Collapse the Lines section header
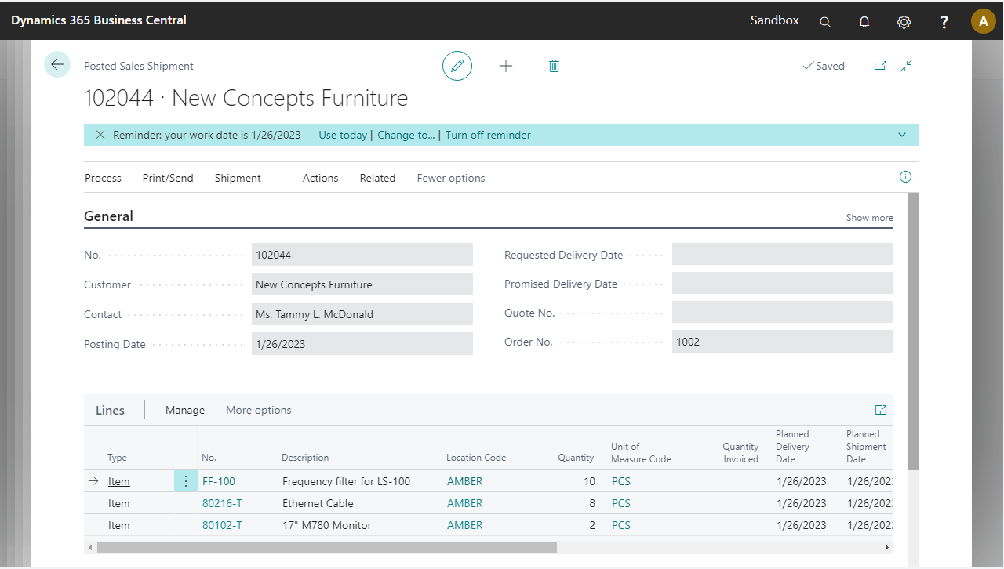Image resolution: width=1004 pixels, height=569 pixels. [110, 410]
